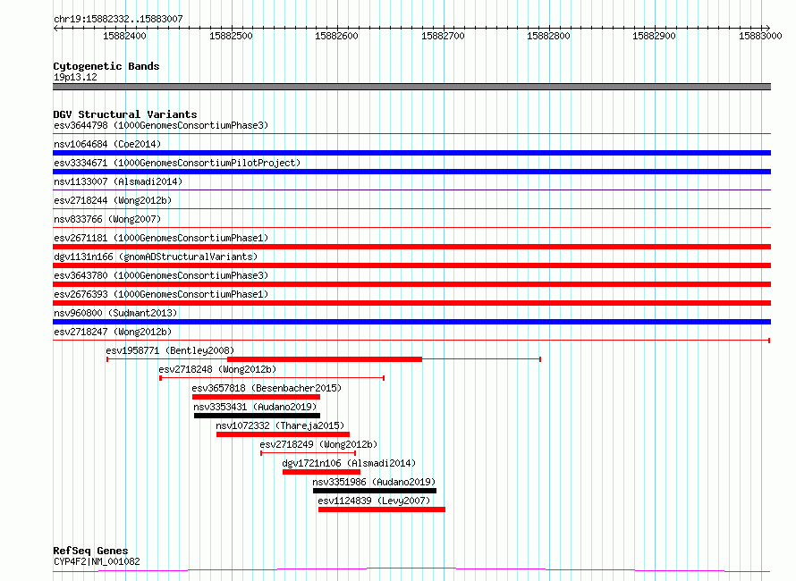Click the esv1124839 (Levy2007) red bar
This screenshot has width=796, height=581.
[x=382, y=509]
